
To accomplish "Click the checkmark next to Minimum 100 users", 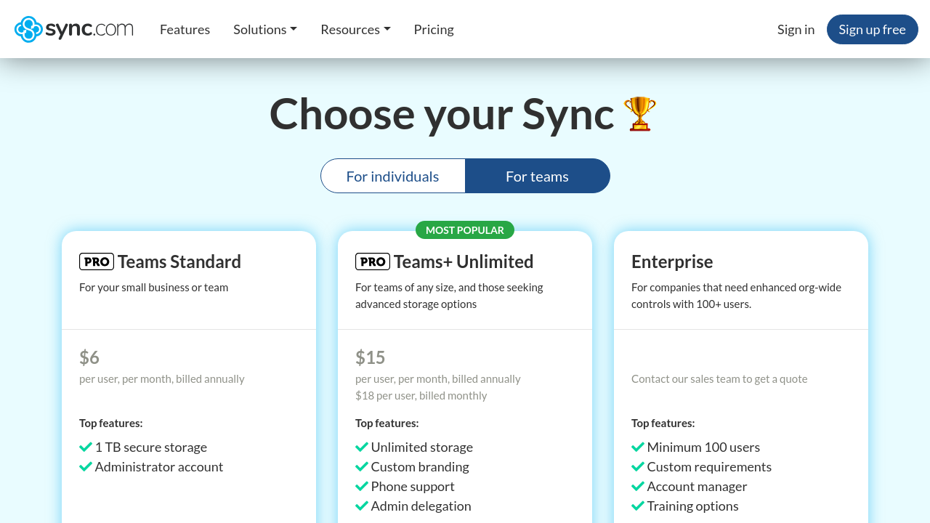I will pyautogui.click(x=638, y=447).
